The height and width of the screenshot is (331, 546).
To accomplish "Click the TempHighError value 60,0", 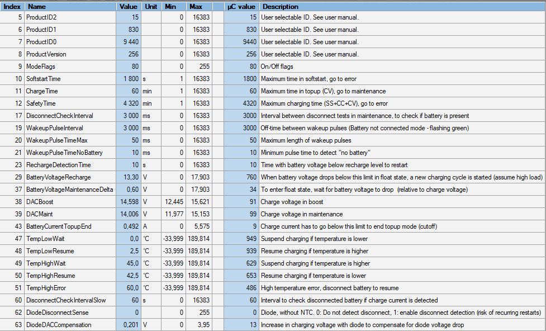I will click(129, 288).
